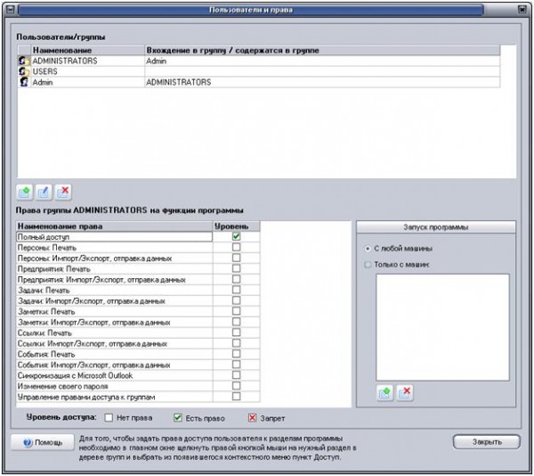The width and height of the screenshot is (534, 476).
Task: Click the Наименование права column header
Action: click(115, 226)
